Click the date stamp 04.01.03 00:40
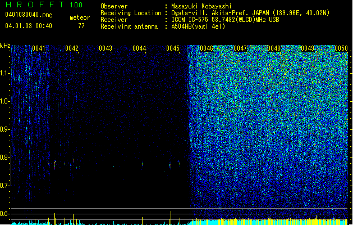 click(29, 26)
